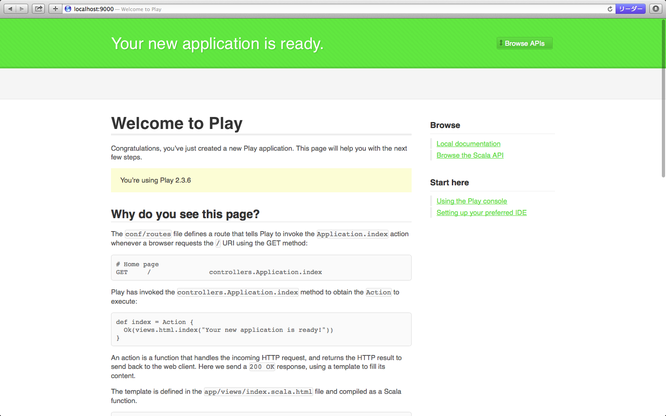This screenshot has height=416, width=666.
Task: Click the globe site icon in address bar
Action: click(68, 9)
